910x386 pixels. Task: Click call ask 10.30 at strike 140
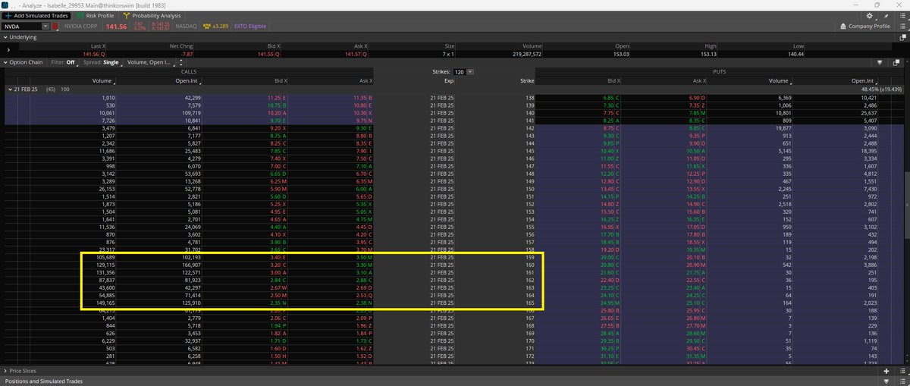coord(362,113)
